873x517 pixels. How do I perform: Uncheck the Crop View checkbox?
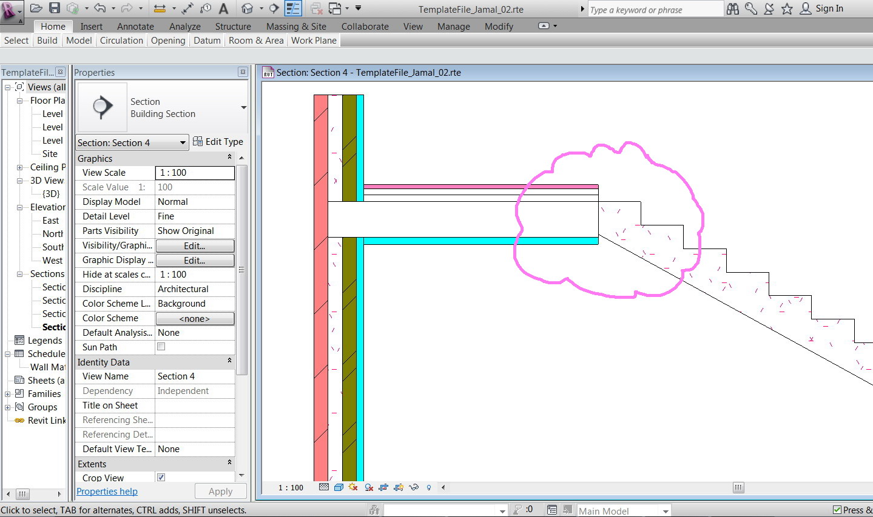point(160,477)
